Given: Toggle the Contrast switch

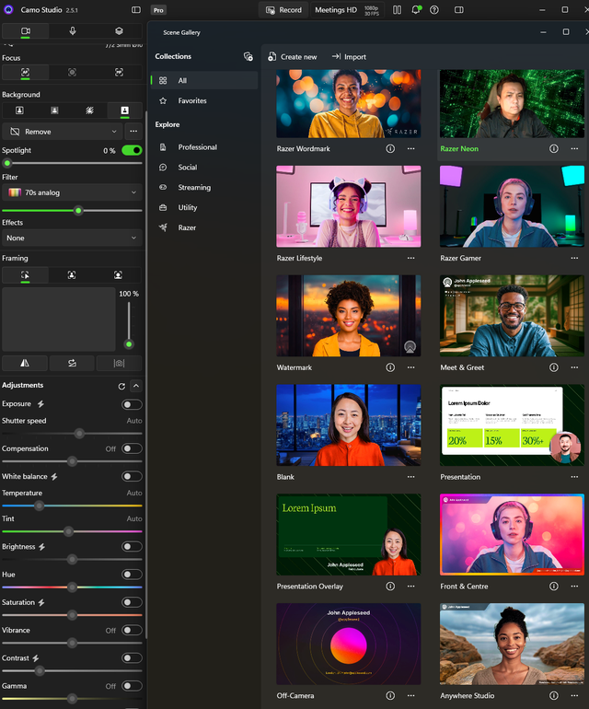Looking at the screenshot, I should 132,658.
